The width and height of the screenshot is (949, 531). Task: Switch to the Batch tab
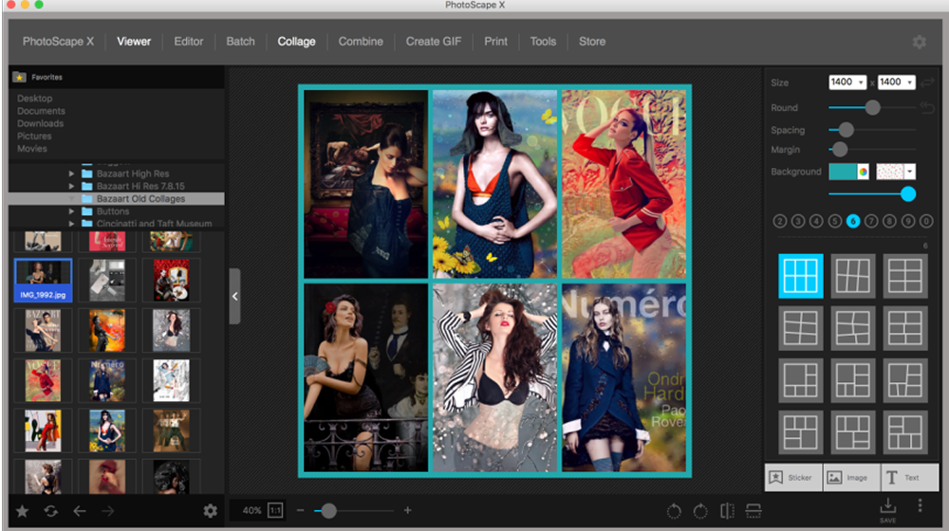pyautogui.click(x=240, y=42)
